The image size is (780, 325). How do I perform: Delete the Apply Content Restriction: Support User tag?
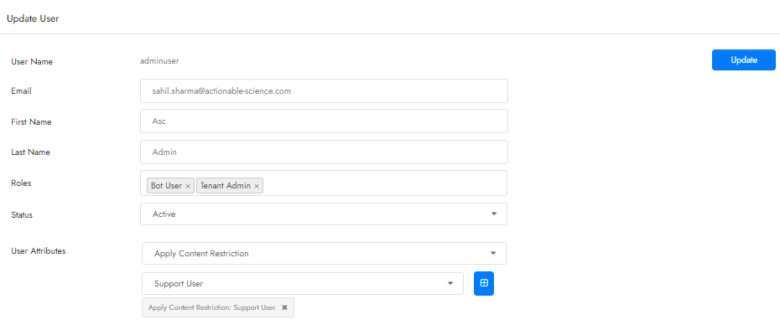[284, 307]
